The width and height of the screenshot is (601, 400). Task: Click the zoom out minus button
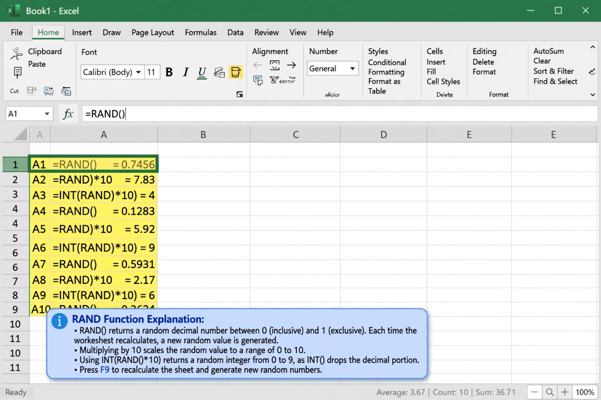tap(535, 392)
